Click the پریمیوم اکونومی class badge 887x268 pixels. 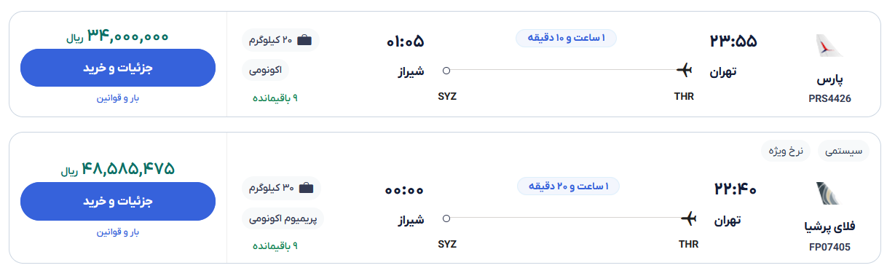(x=282, y=218)
